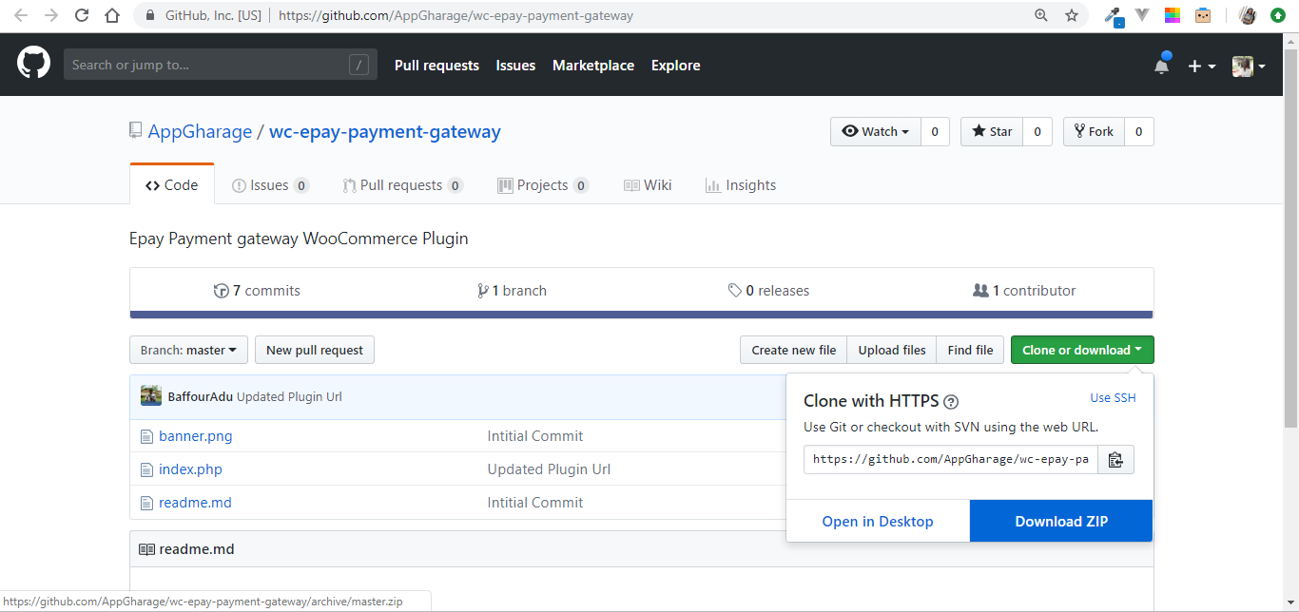Click the multicolor square extension icon

[1173, 15]
